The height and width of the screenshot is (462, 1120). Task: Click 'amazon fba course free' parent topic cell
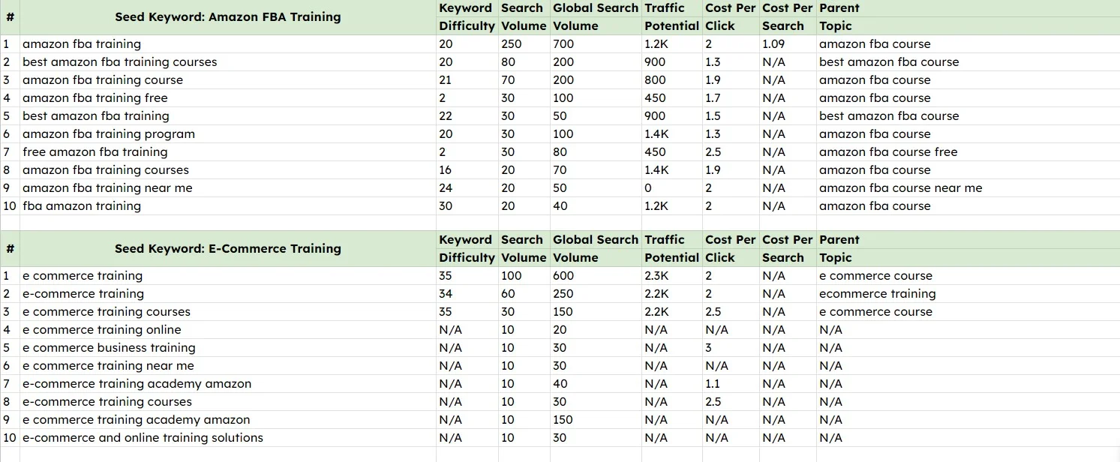pyautogui.click(x=968, y=152)
